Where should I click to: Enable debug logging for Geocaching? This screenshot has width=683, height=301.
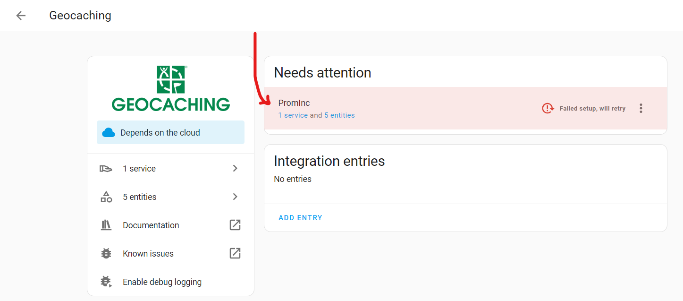click(x=162, y=282)
